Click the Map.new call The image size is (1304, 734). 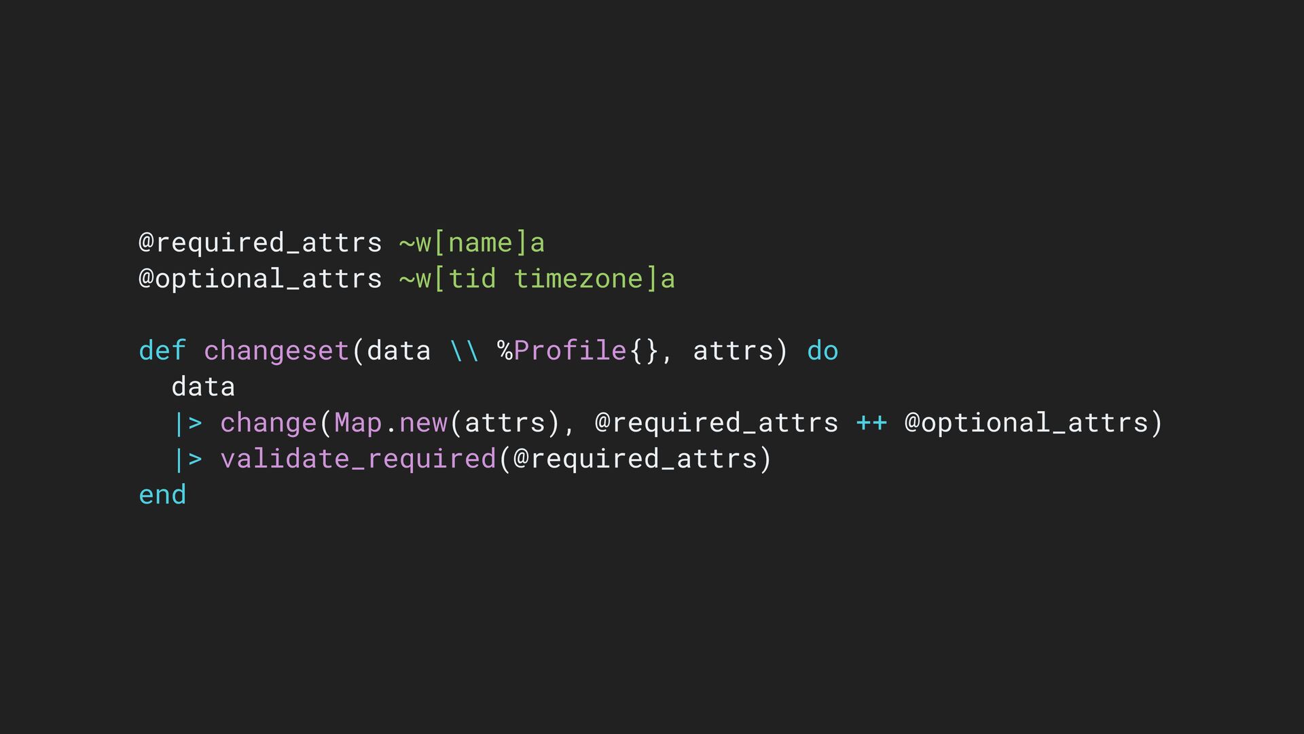[x=391, y=423]
